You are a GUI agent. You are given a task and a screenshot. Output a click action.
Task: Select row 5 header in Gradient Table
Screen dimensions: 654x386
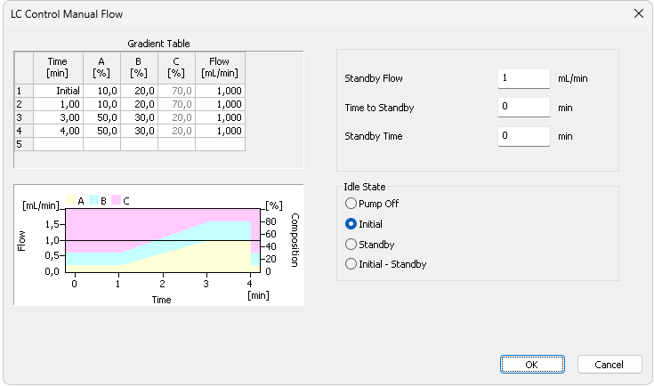click(x=24, y=144)
